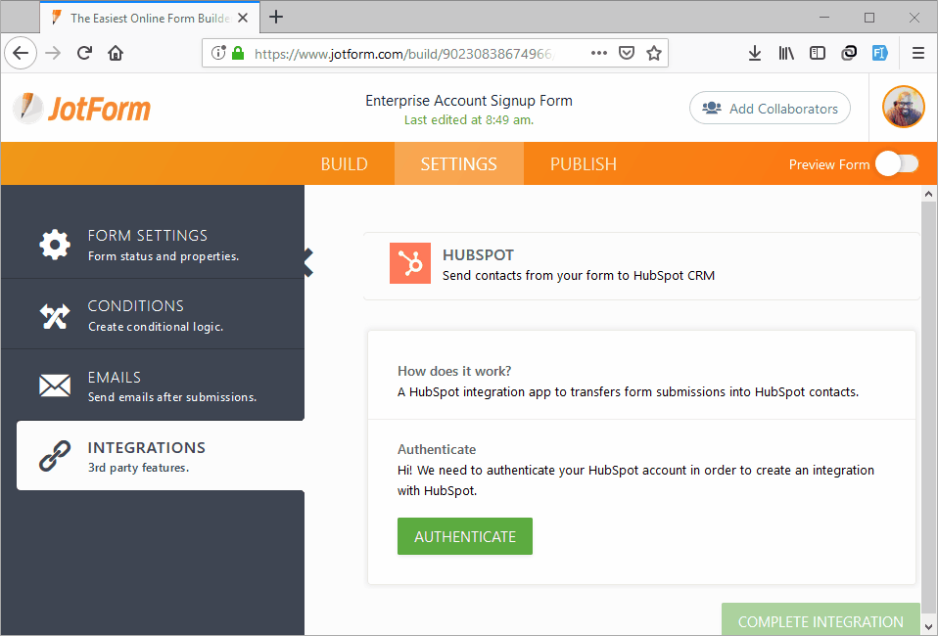Open site information icon in address bar

coord(218,53)
